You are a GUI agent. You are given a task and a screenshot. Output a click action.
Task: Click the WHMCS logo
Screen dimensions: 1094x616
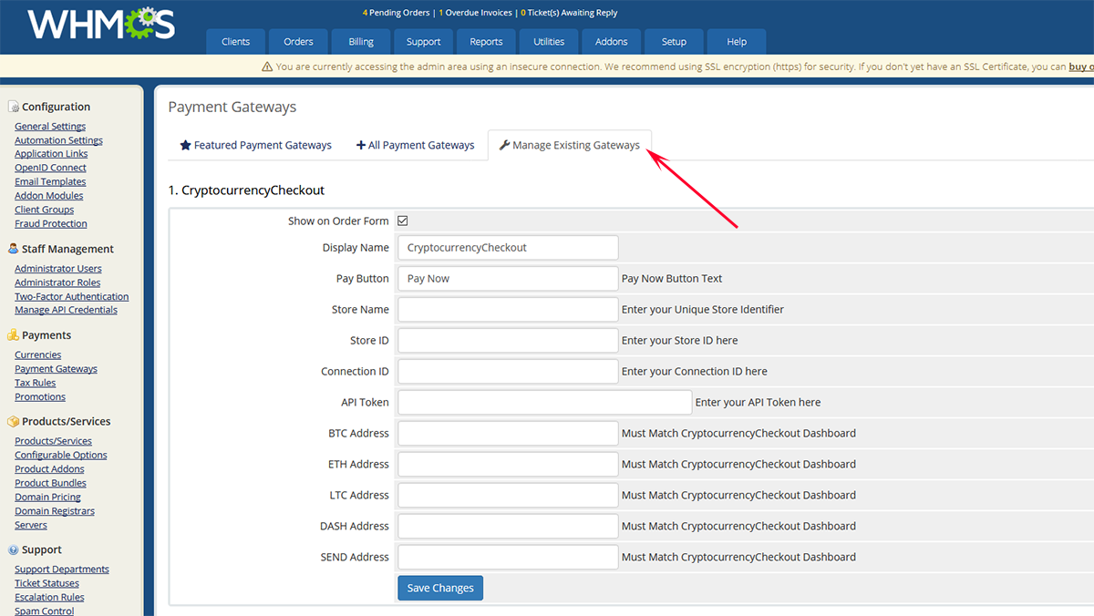100,24
